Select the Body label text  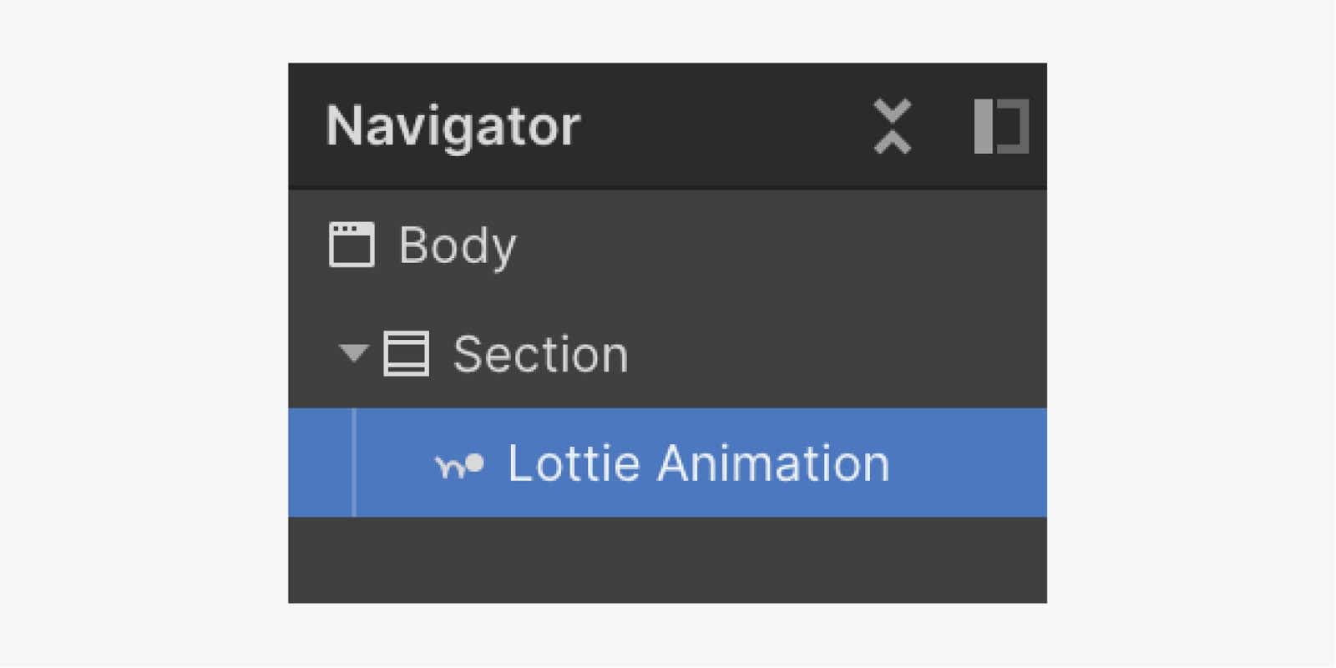[x=458, y=246]
